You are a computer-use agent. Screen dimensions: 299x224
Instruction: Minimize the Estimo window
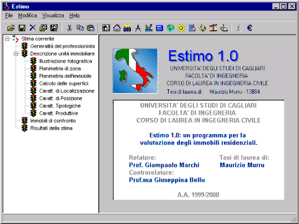click(x=276, y=7)
